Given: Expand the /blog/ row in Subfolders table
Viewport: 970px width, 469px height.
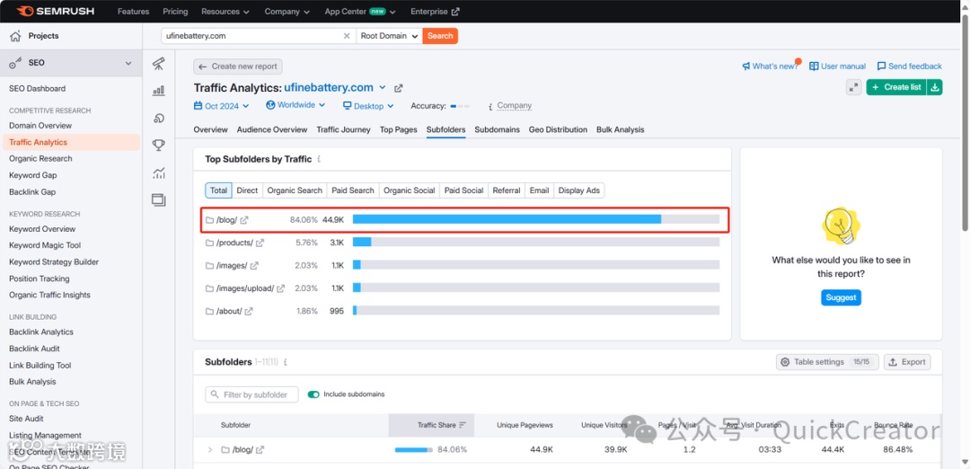Looking at the screenshot, I should 209,450.
